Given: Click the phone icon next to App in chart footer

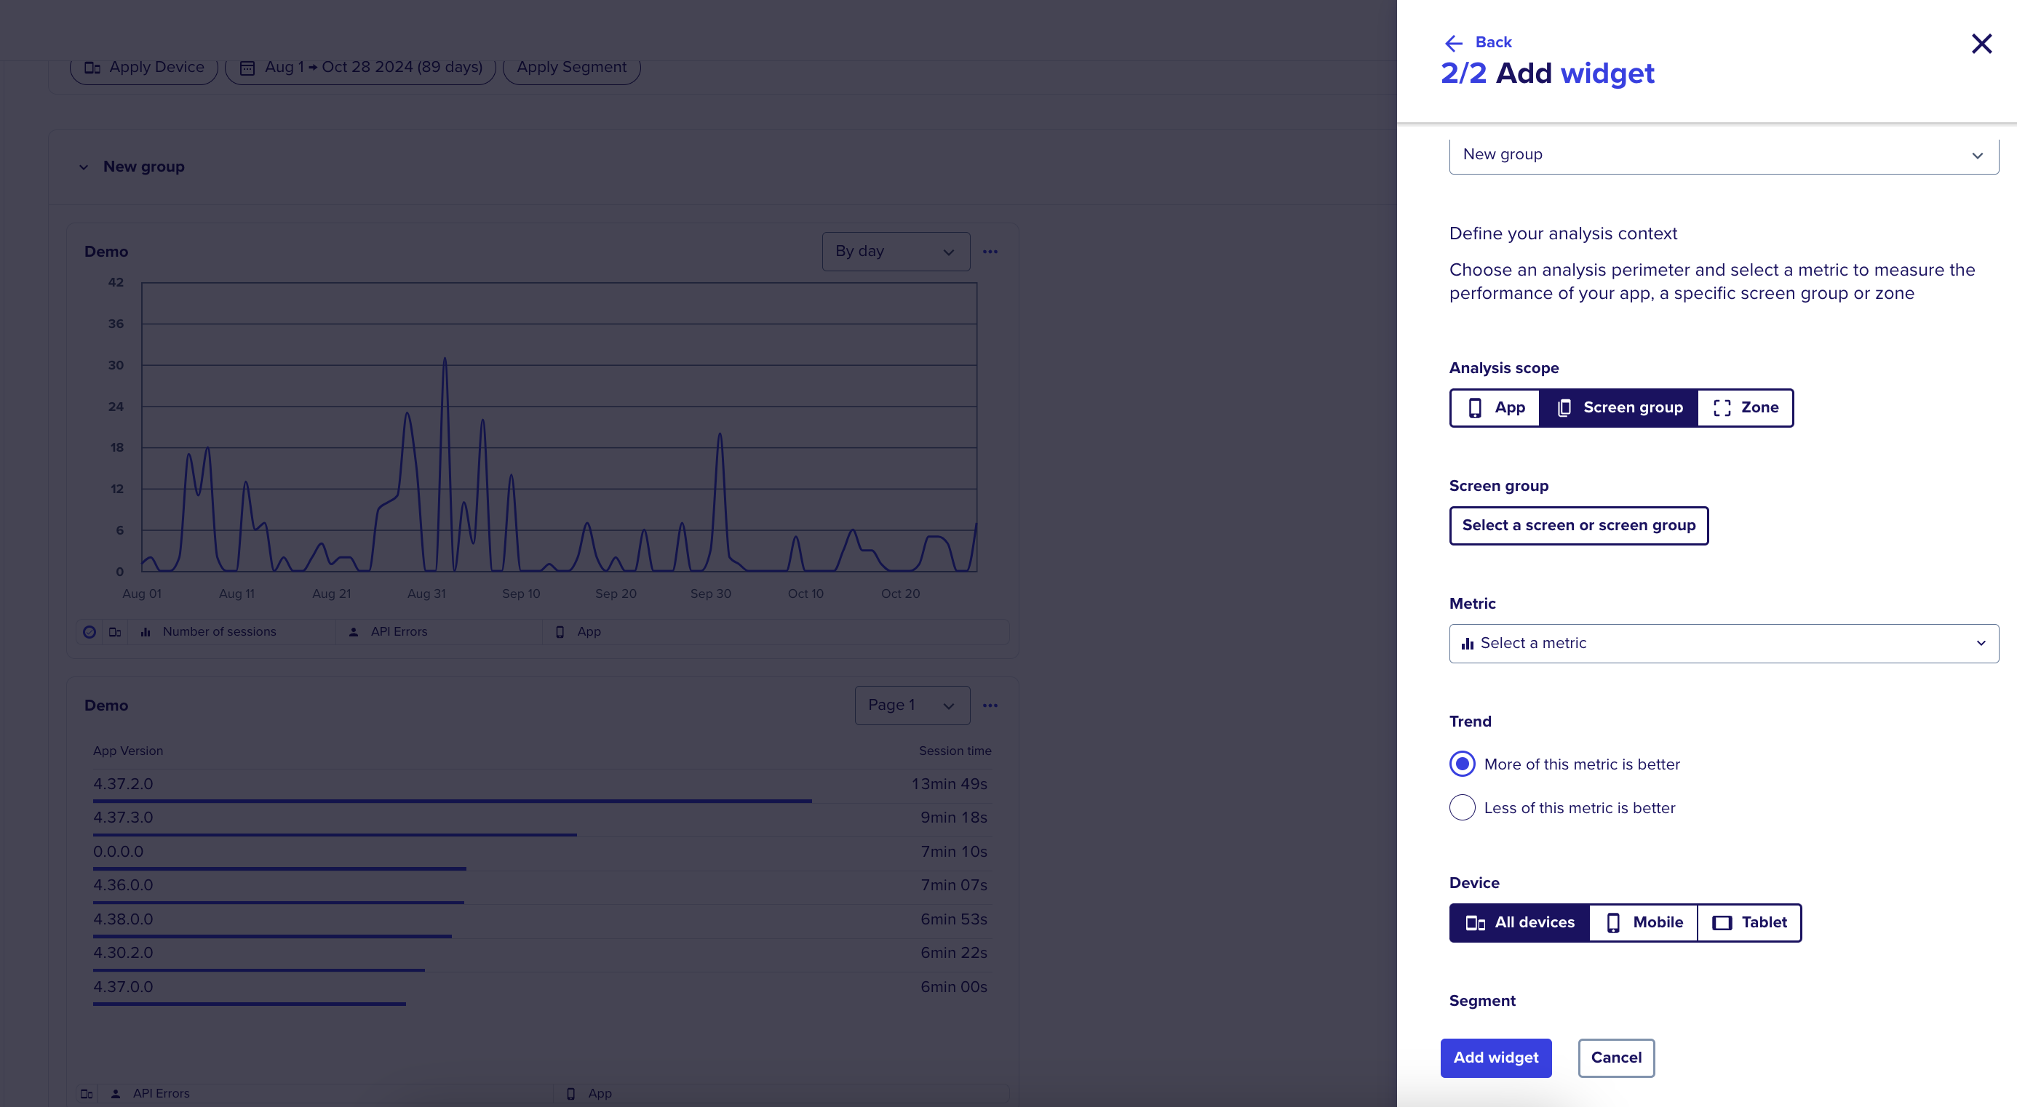Looking at the screenshot, I should coord(560,632).
